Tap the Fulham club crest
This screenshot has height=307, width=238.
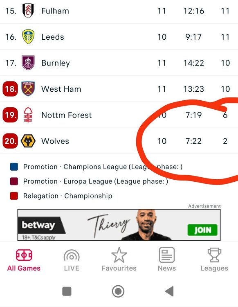(28, 11)
